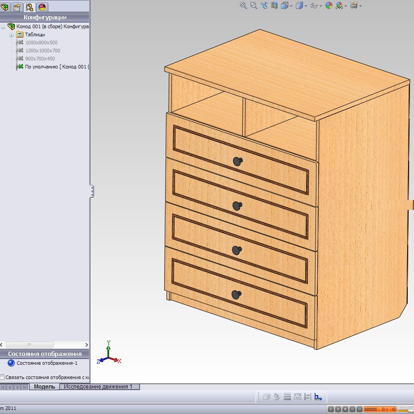Click the Edit Appearance color ball icon
414x414 pixels.
tap(329, 5)
